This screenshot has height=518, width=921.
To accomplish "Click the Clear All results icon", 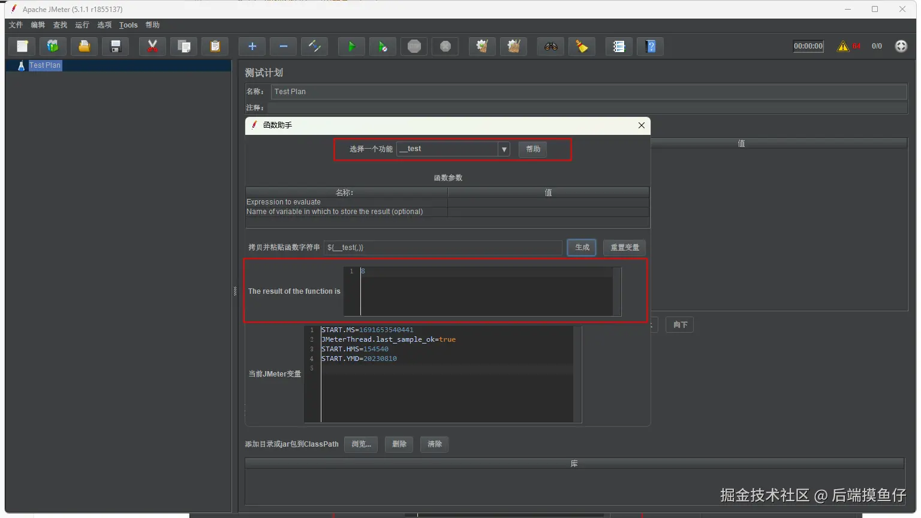I will tap(514, 46).
